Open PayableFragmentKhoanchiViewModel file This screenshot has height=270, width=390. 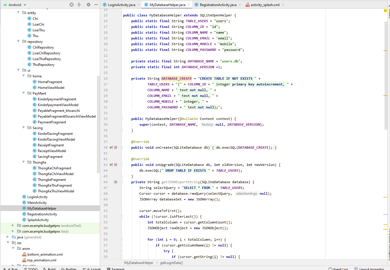click(67, 116)
